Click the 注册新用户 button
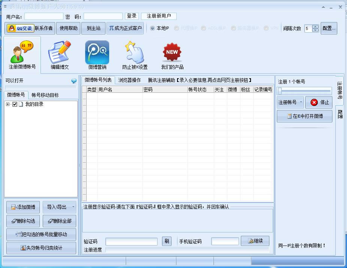The width and height of the screenshot is (347, 268). click(159, 16)
